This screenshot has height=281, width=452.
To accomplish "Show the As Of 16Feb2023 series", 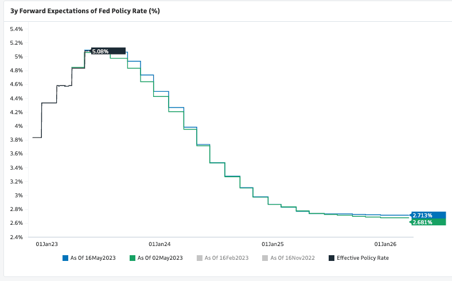I will [227, 258].
